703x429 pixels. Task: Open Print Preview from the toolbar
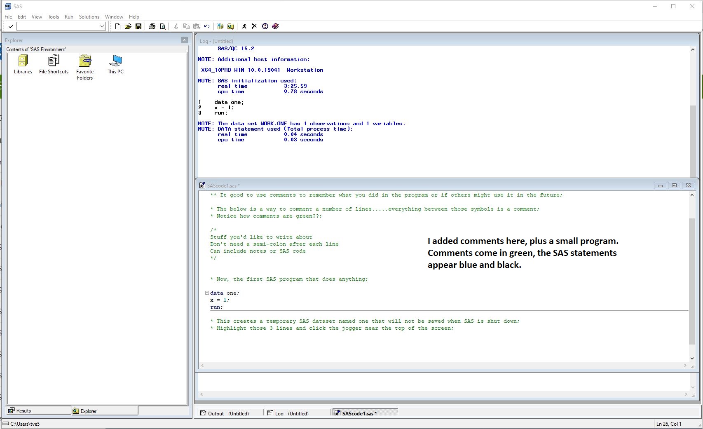tap(163, 26)
